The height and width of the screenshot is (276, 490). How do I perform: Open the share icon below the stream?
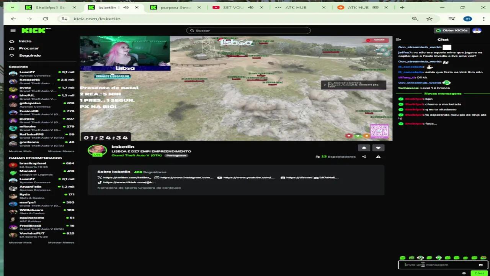click(364, 156)
